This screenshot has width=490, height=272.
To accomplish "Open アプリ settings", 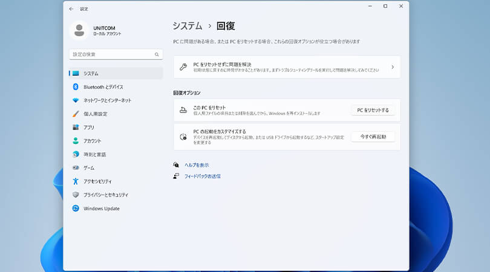I will 116,127.
